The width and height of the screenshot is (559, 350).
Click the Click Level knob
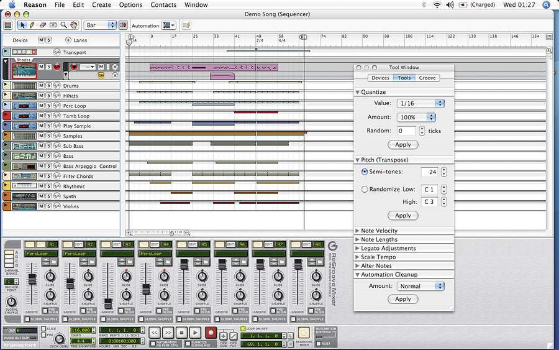(x=59, y=339)
